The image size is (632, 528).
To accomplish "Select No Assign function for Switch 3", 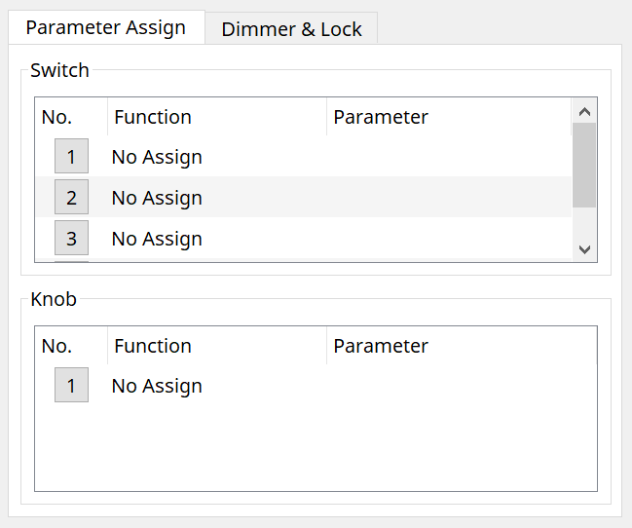I will coord(157,239).
